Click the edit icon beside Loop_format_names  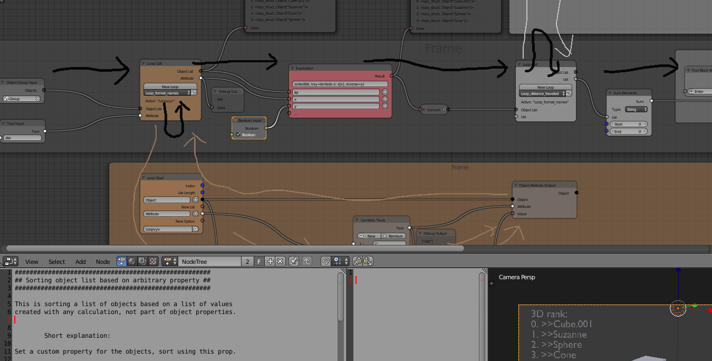click(194, 93)
